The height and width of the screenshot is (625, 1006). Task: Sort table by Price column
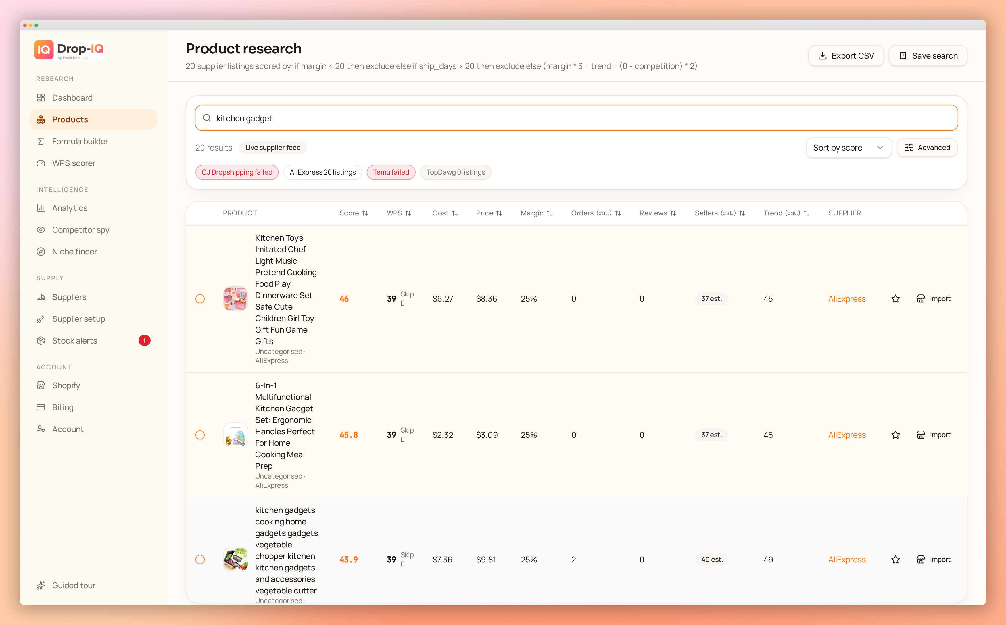point(489,213)
